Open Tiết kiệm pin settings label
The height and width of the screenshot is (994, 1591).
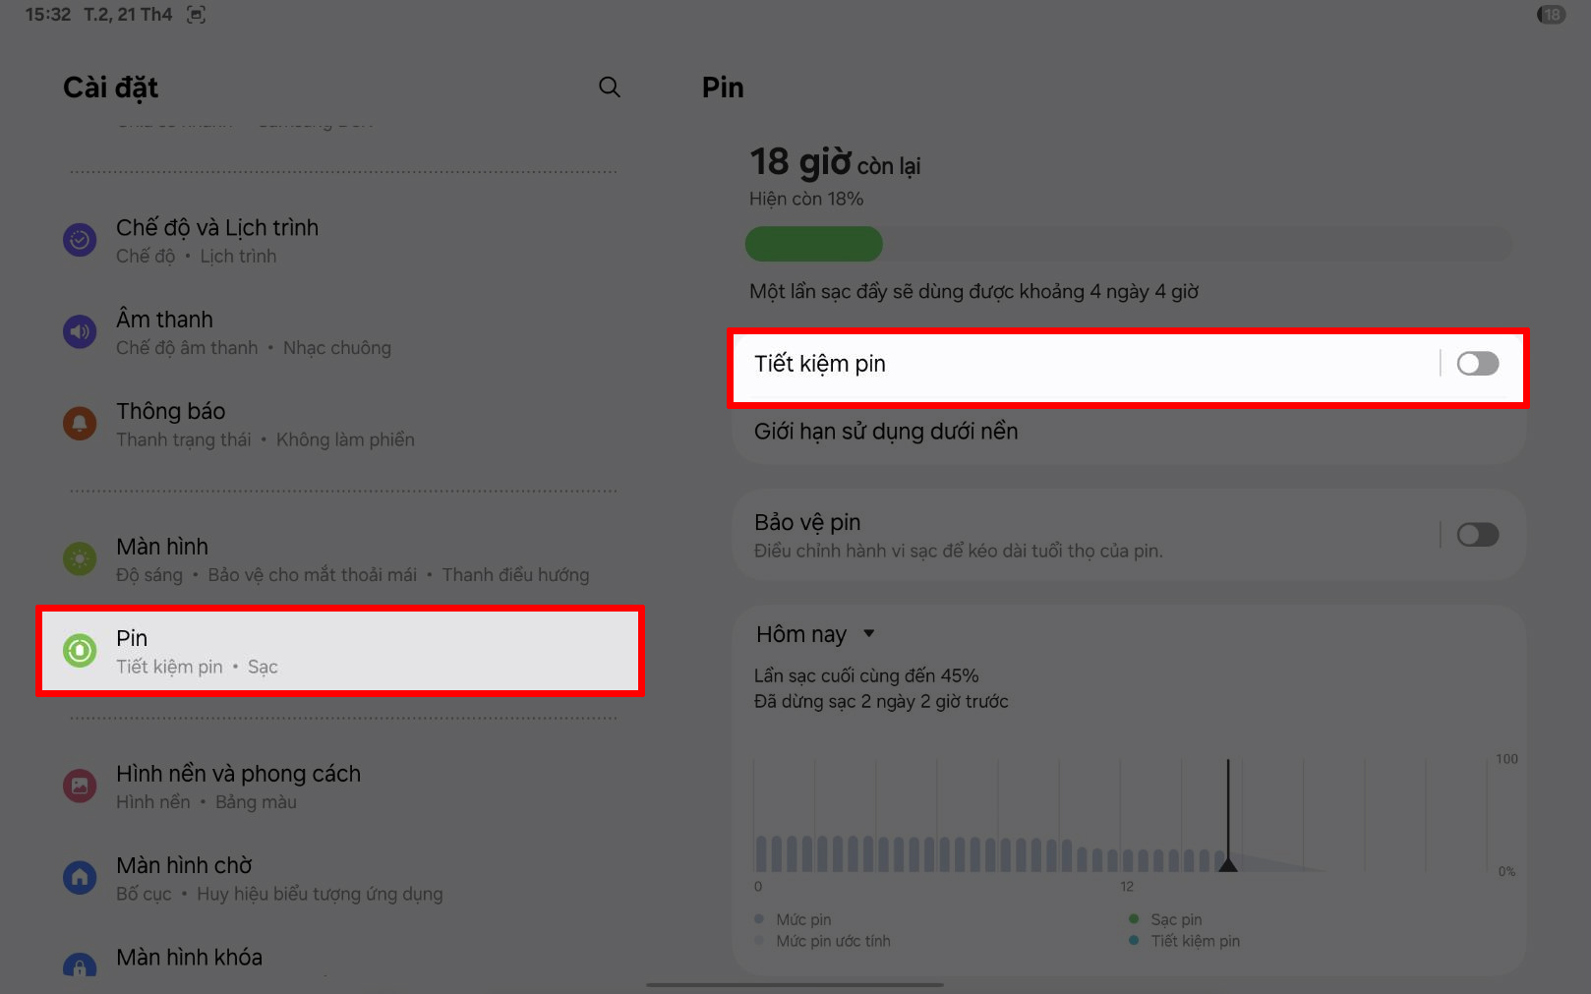click(x=819, y=364)
